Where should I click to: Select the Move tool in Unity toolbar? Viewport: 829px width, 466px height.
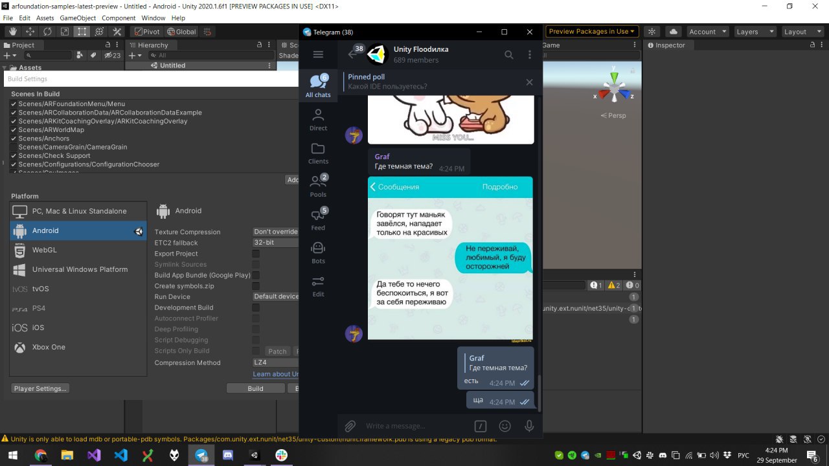point(30,31)
